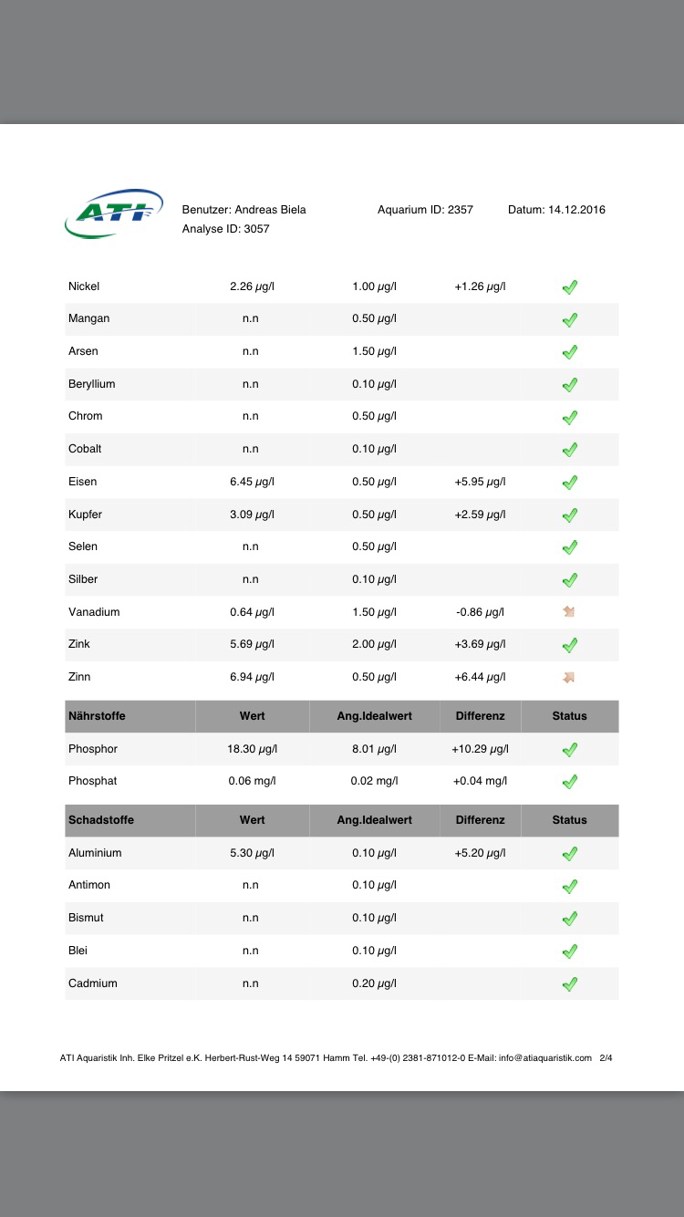This screenshot has width=684, height=1217.
Task: Tap the Cadmium row status checkmark
Action: click(570, 984)
